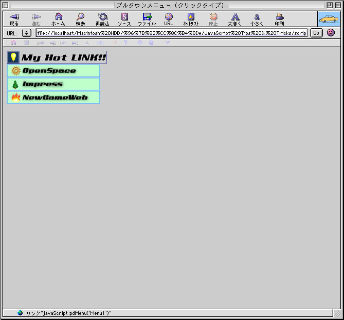Go back with the 戻る toolbar button
Image resolution: width=344 pixels, height=320 pixels.
point(14,19)
